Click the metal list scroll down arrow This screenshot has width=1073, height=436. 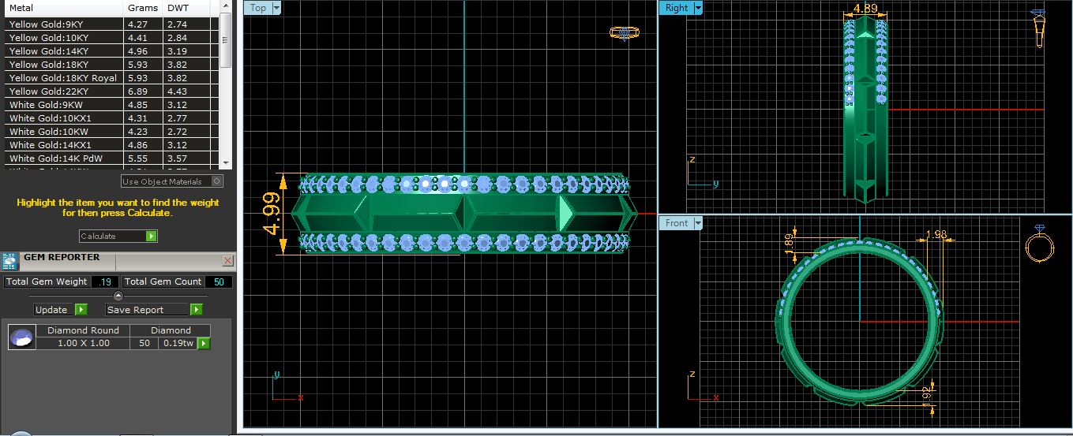click(226, 162)
